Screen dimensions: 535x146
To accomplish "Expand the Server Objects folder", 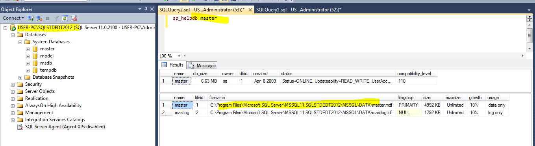I will (x=13, y=91).
